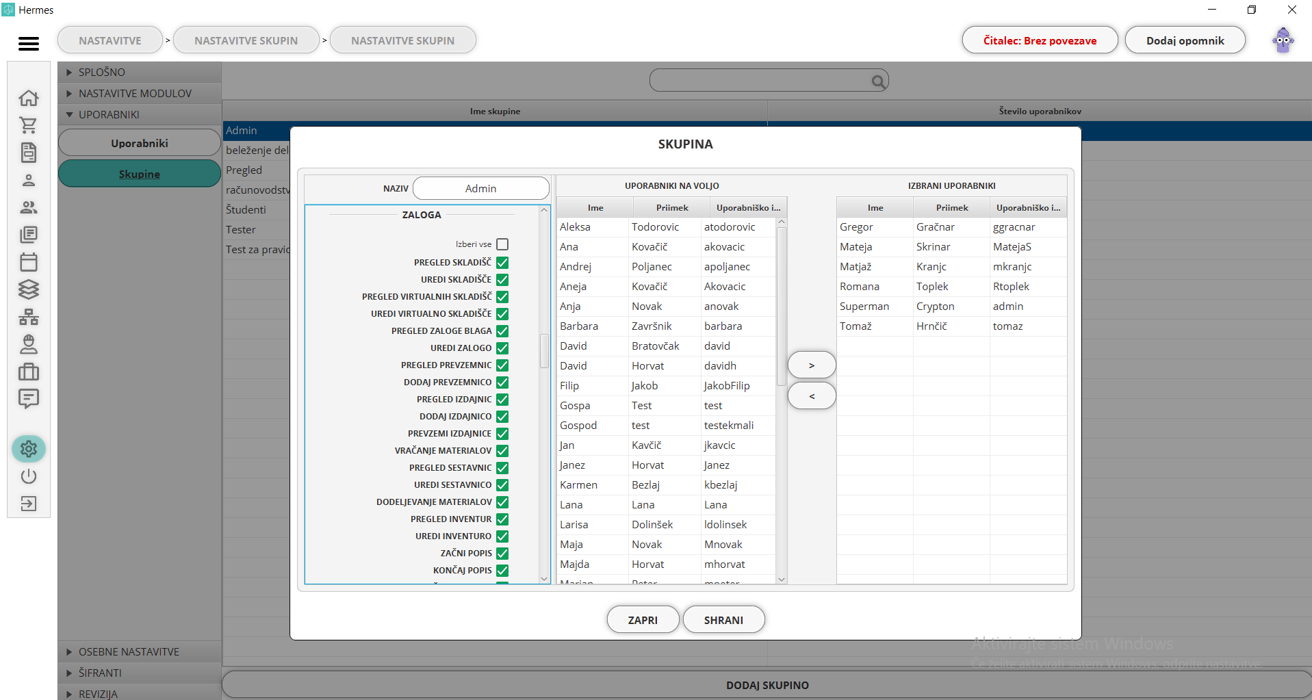Screen dimensions: 1312x700
Task: Remove selected user with < button
Action: [x=812, y=396]
